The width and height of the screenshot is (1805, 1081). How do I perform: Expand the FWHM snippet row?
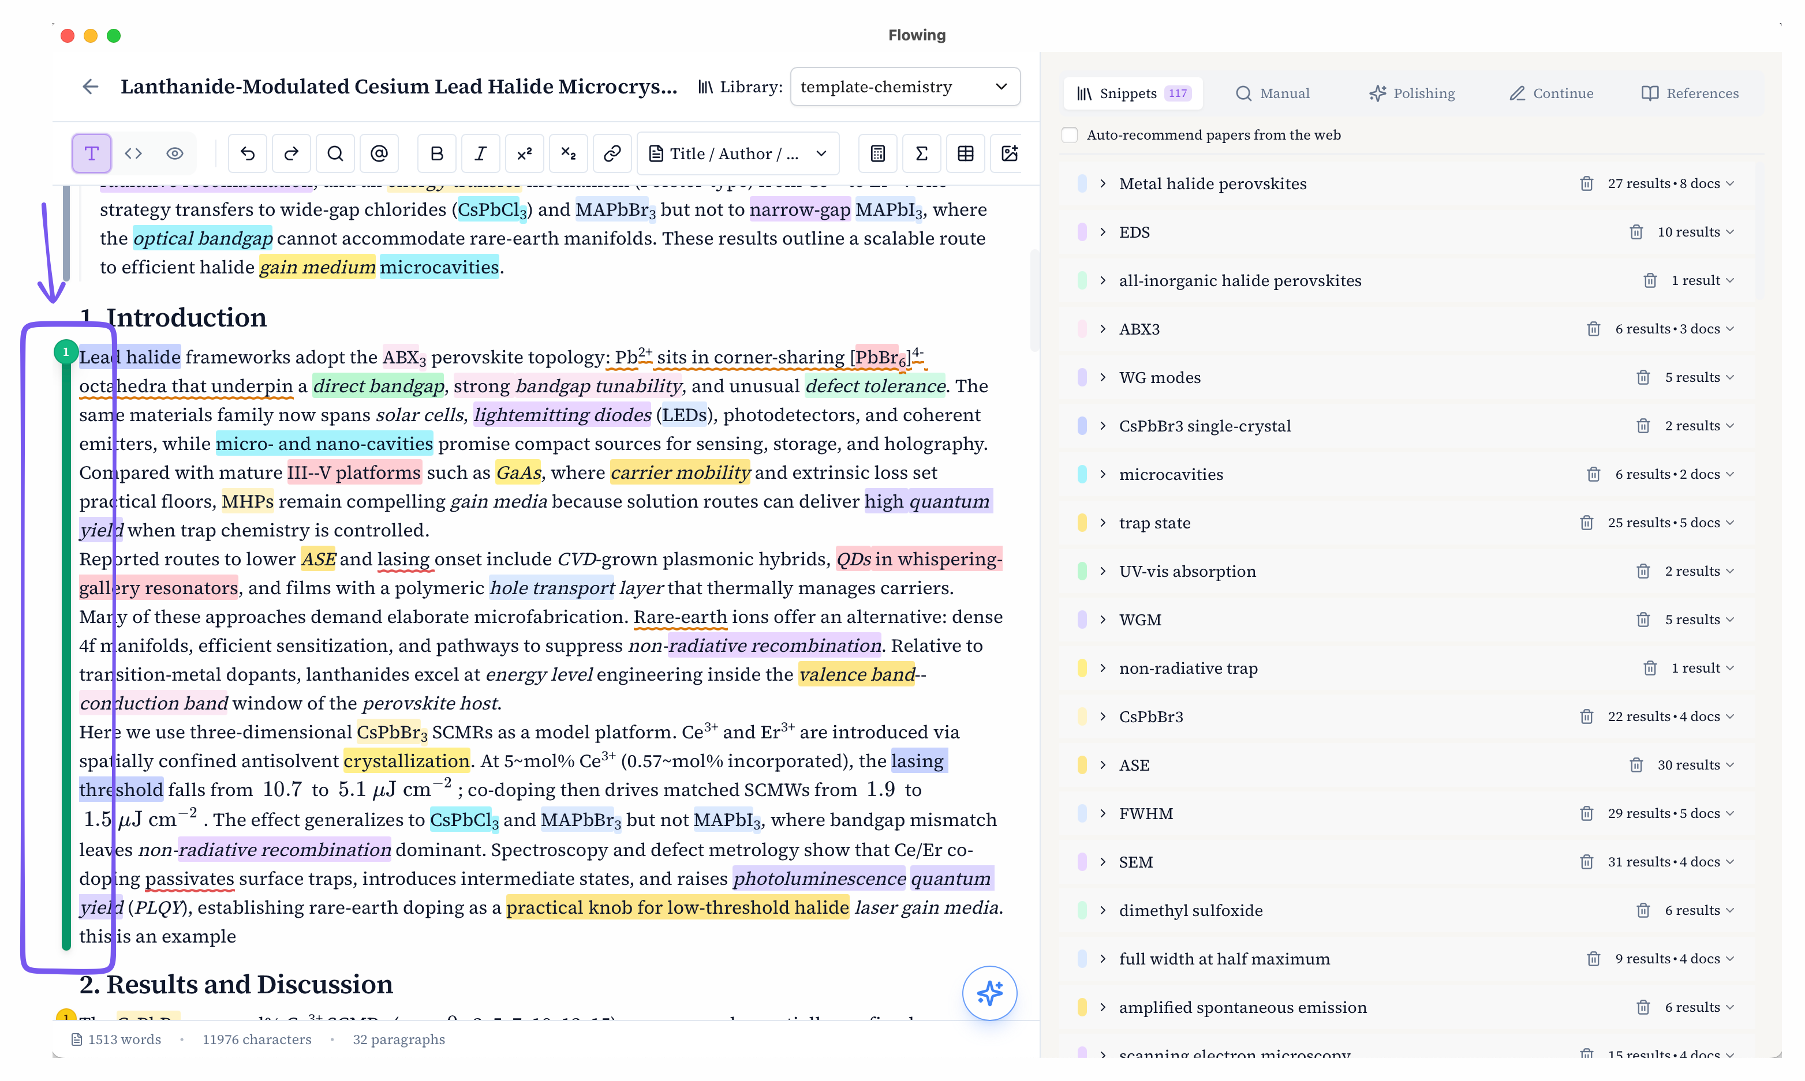point(1103,814)
